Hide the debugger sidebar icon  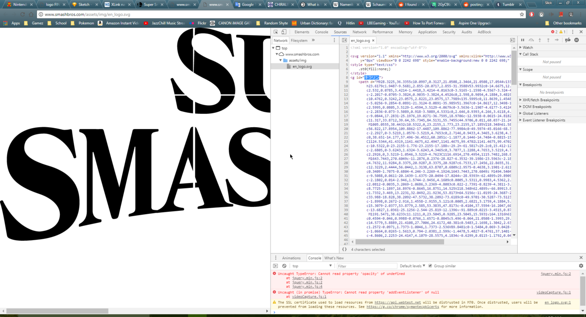512,40
